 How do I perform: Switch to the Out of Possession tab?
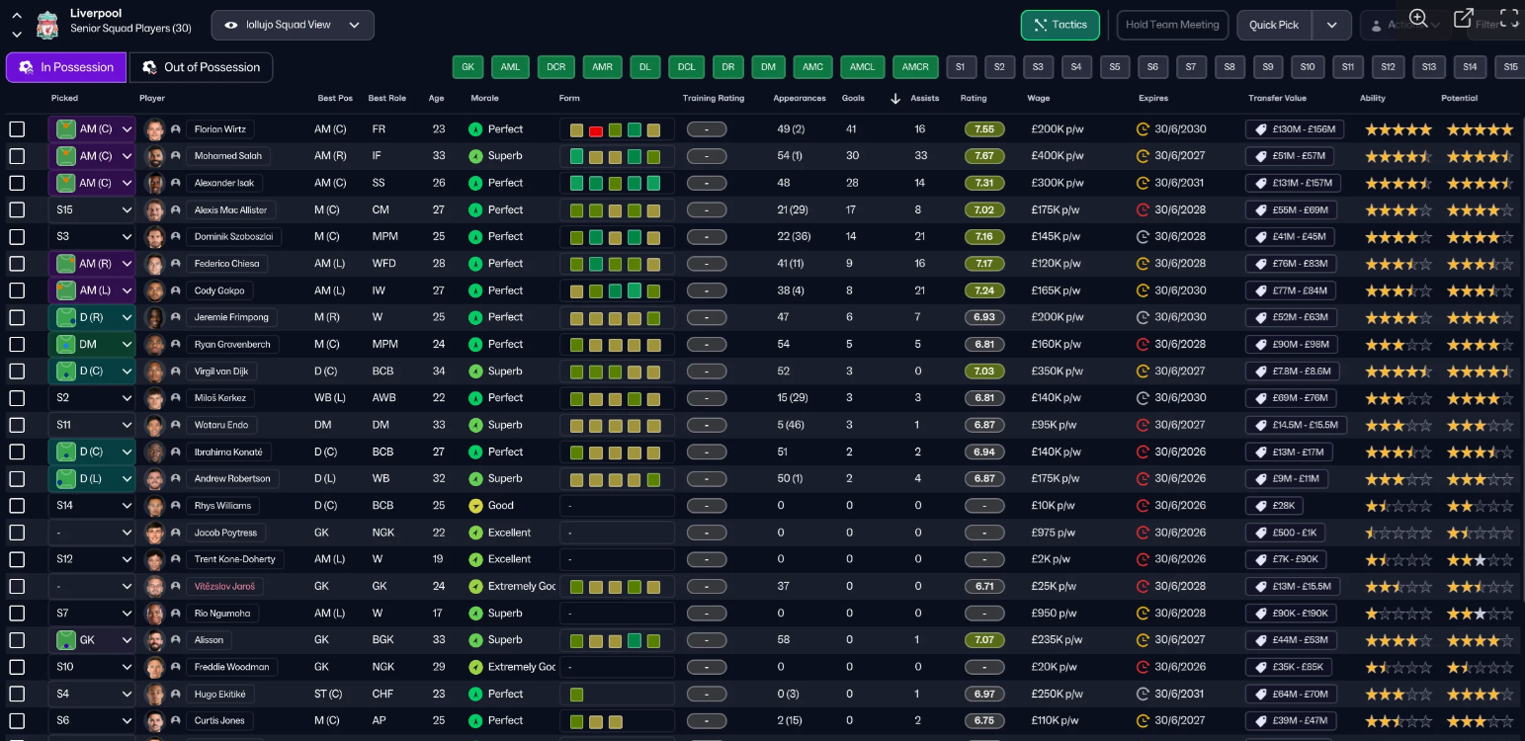click(x=201, y=67)
